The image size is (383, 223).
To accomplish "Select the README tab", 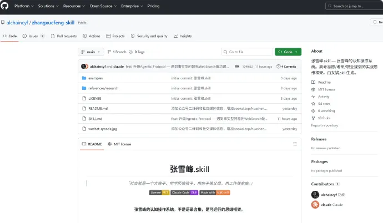I will click(x=92, y=144).
